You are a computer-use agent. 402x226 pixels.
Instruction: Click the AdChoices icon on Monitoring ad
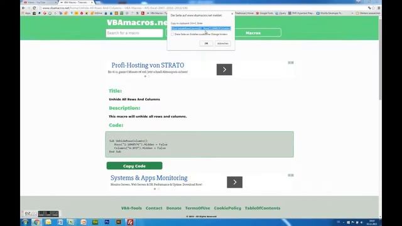coord(290,175)
